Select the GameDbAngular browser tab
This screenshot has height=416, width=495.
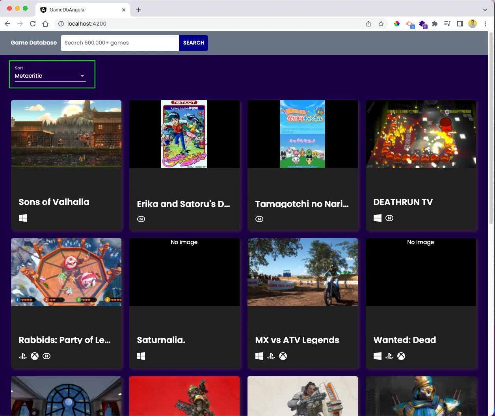(x=83, y=10)
